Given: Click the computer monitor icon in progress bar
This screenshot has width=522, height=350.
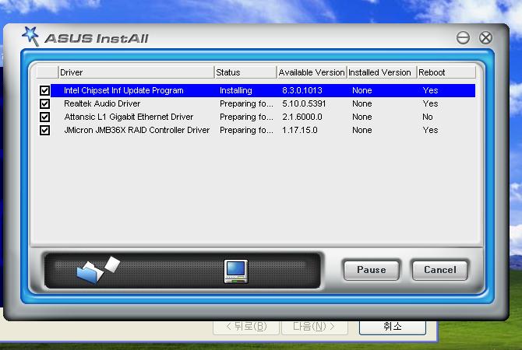Looking at the screenshot, I should 236,271.
